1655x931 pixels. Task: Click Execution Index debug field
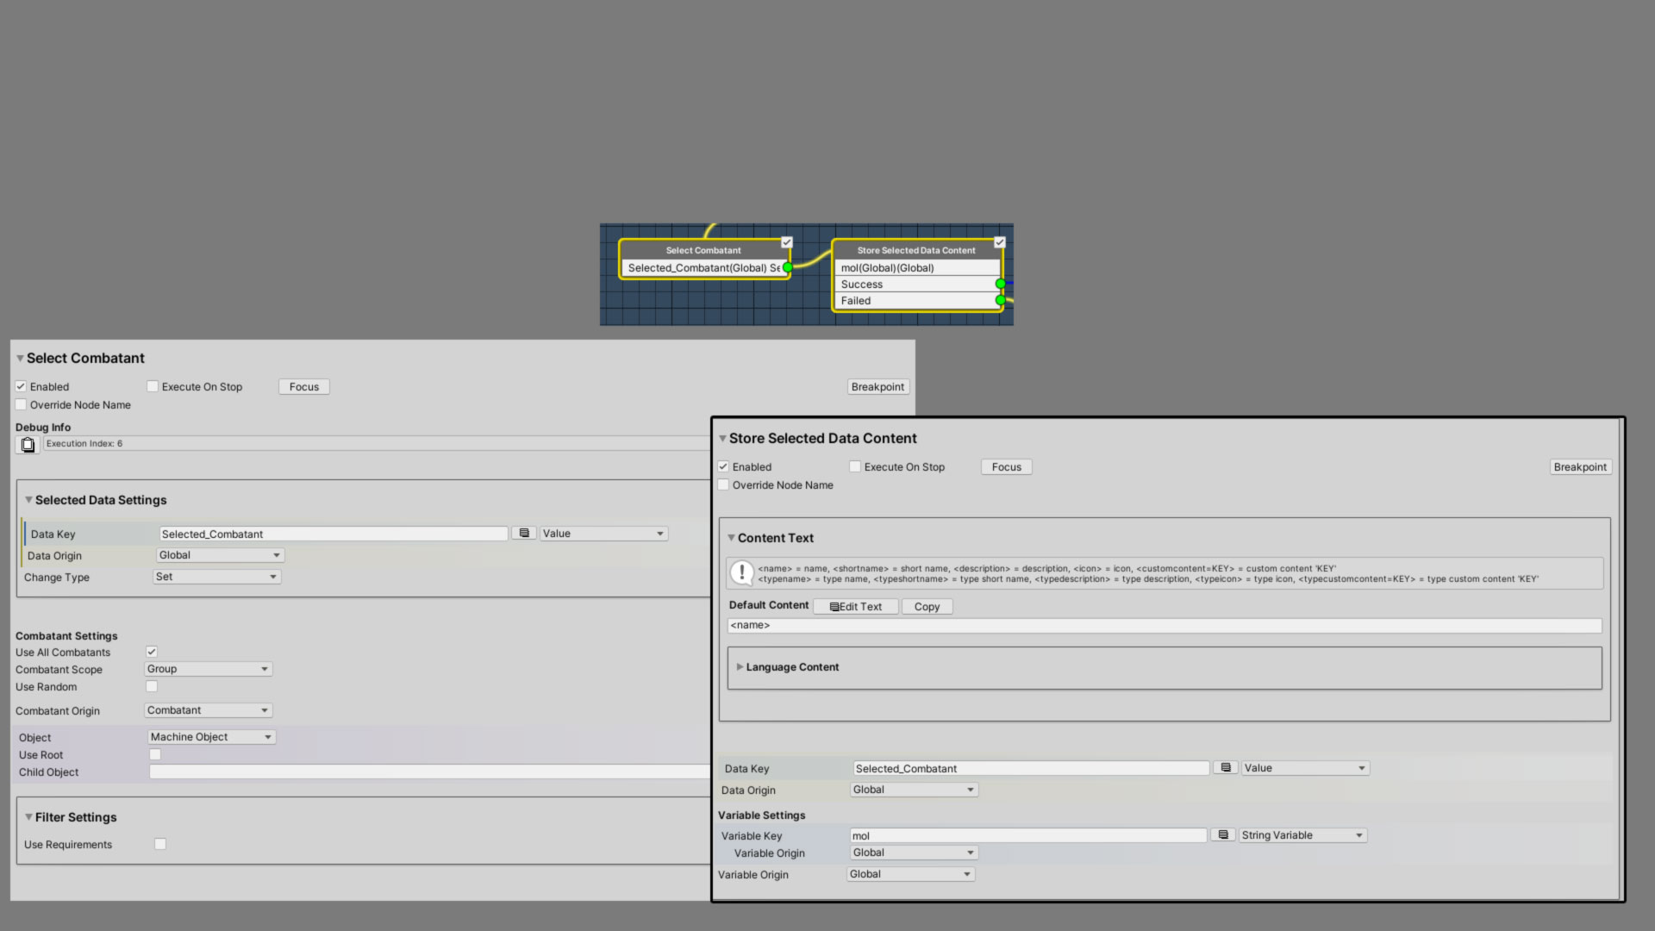click(x=377, y=444)
